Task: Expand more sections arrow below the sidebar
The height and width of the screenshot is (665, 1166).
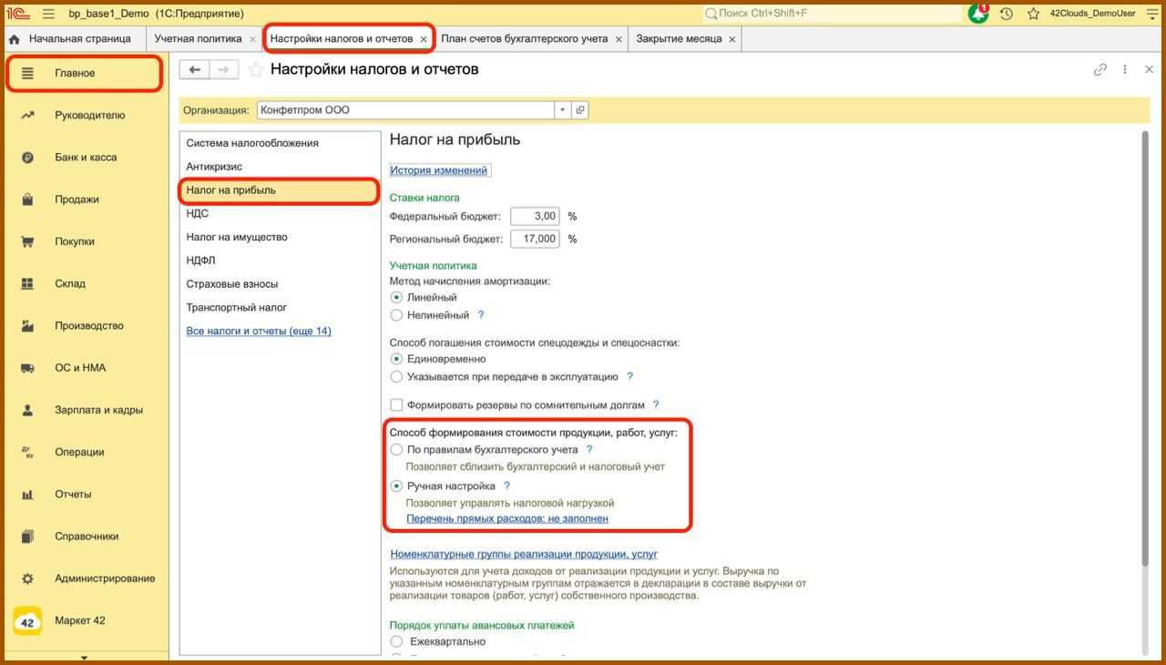Action: pos(84,657)
